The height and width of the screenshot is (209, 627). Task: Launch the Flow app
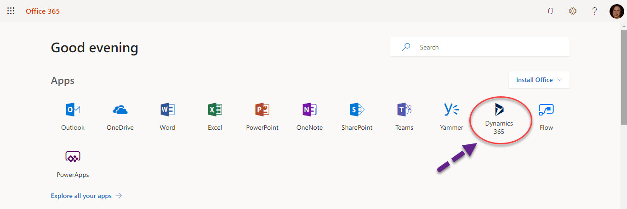click(x=546, y=116)
